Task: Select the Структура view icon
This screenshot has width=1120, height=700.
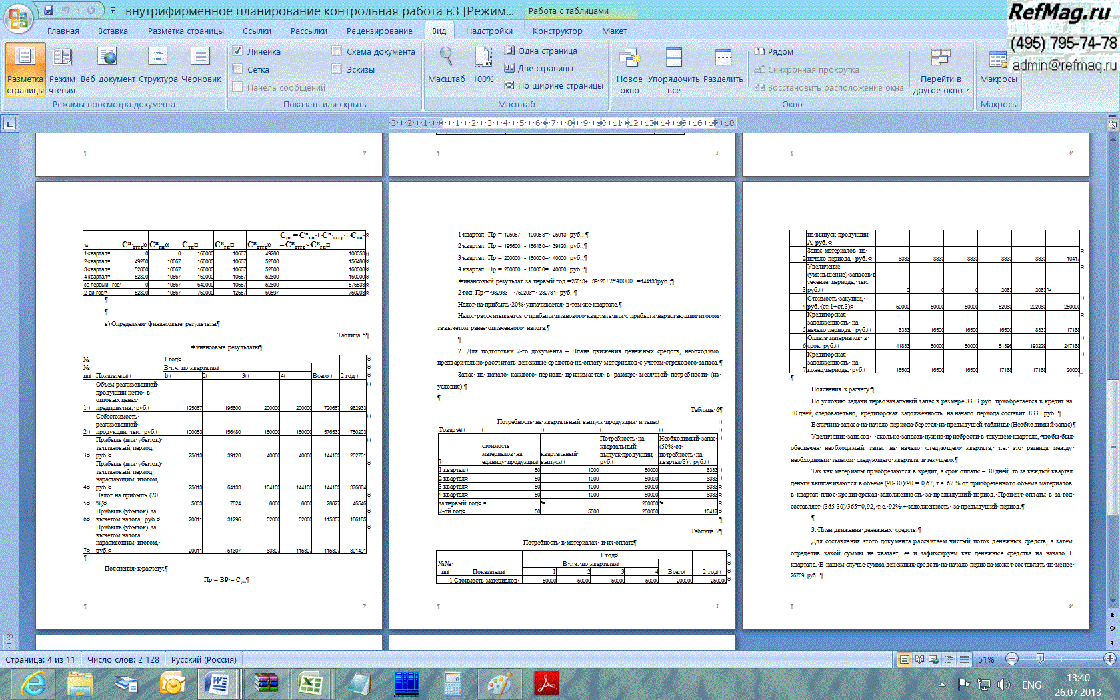Action: coord(158,58)
